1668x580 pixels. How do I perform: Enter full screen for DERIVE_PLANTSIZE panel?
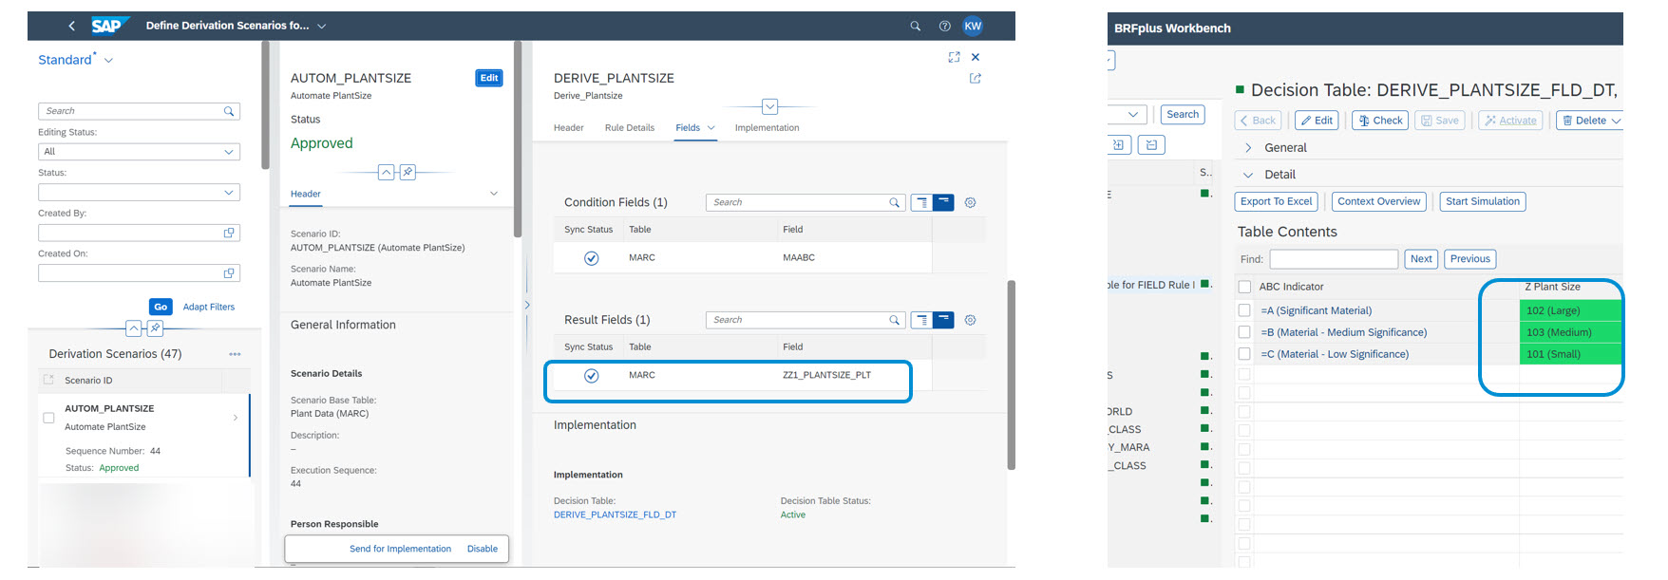[954, 57]
